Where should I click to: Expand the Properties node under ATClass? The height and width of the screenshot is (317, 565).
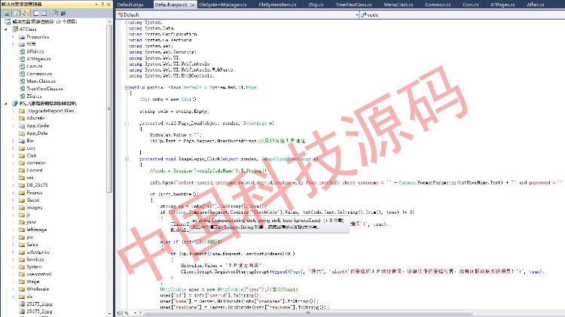tap(13, 37)
